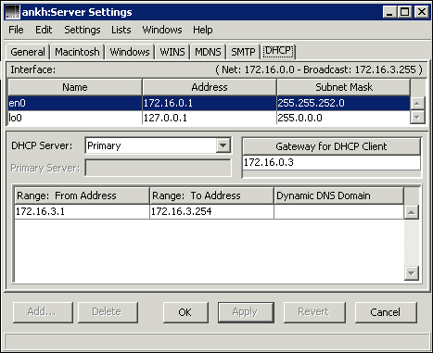
Task: Open the Lists menu
Action: (121, 30)
